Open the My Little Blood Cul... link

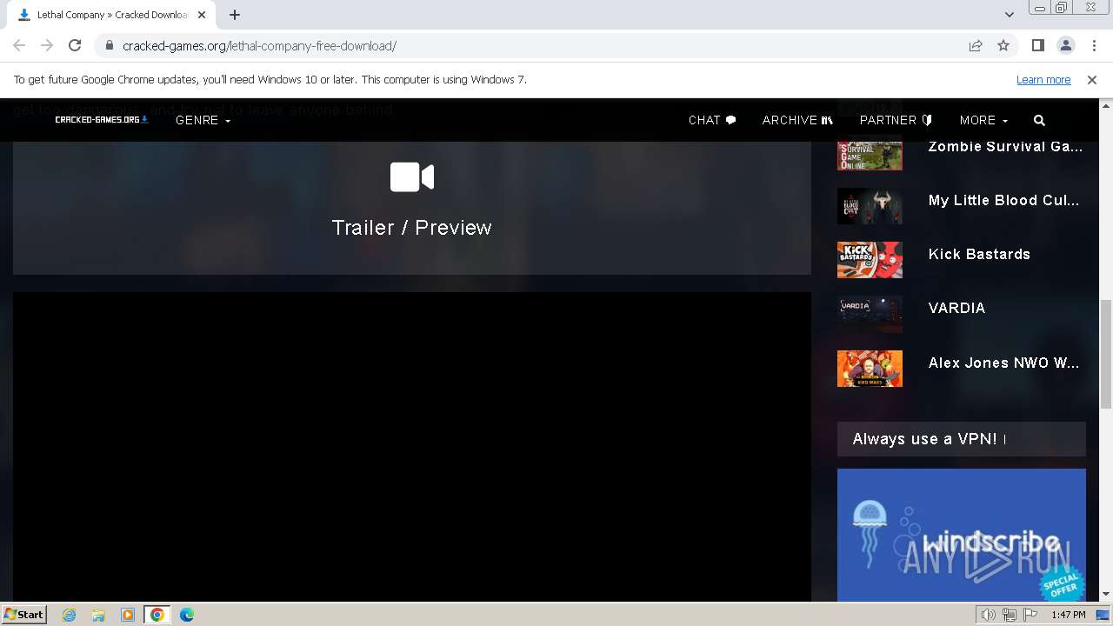point(1003,200)
